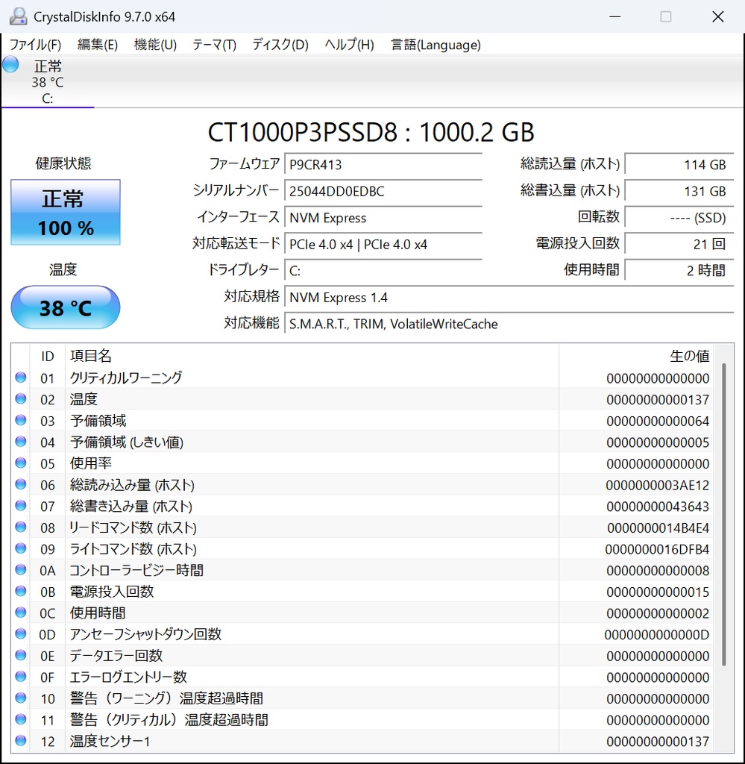Click raw value 00000000043643
Image resolution: width=745 pixels, height=764 pixels.
(x=657, y=507)
